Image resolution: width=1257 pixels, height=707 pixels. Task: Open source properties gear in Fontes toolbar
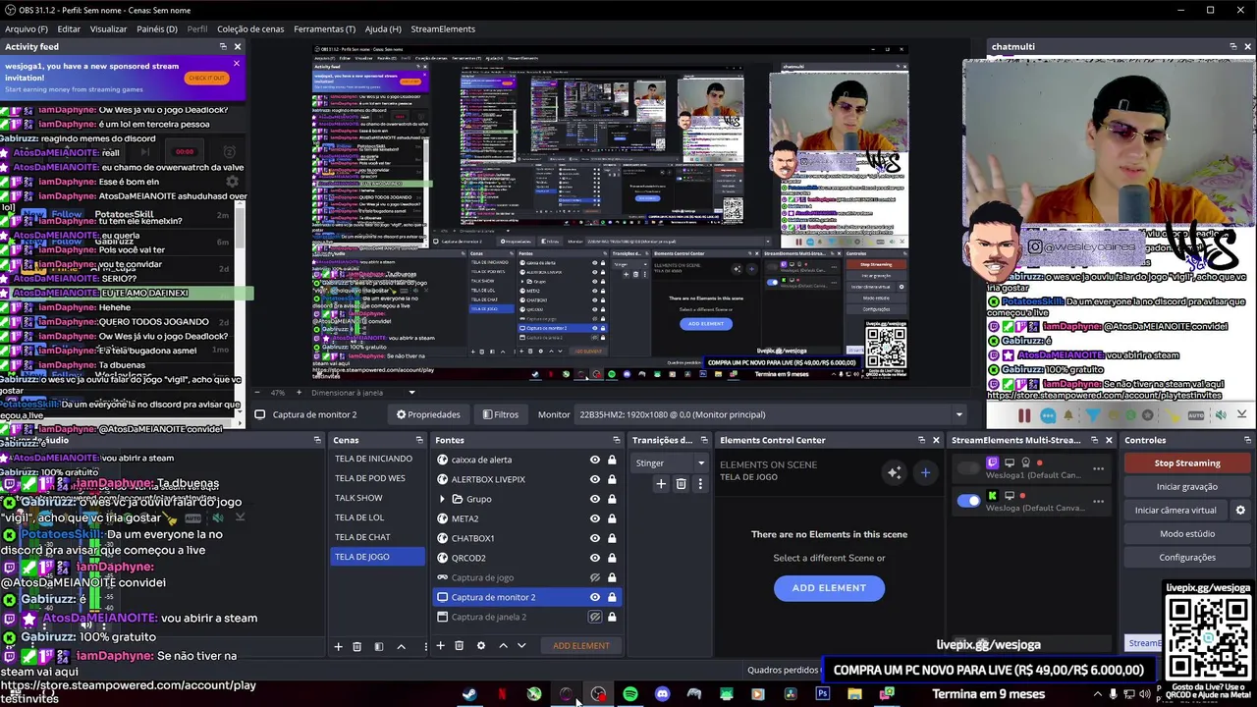coord(480,645)
